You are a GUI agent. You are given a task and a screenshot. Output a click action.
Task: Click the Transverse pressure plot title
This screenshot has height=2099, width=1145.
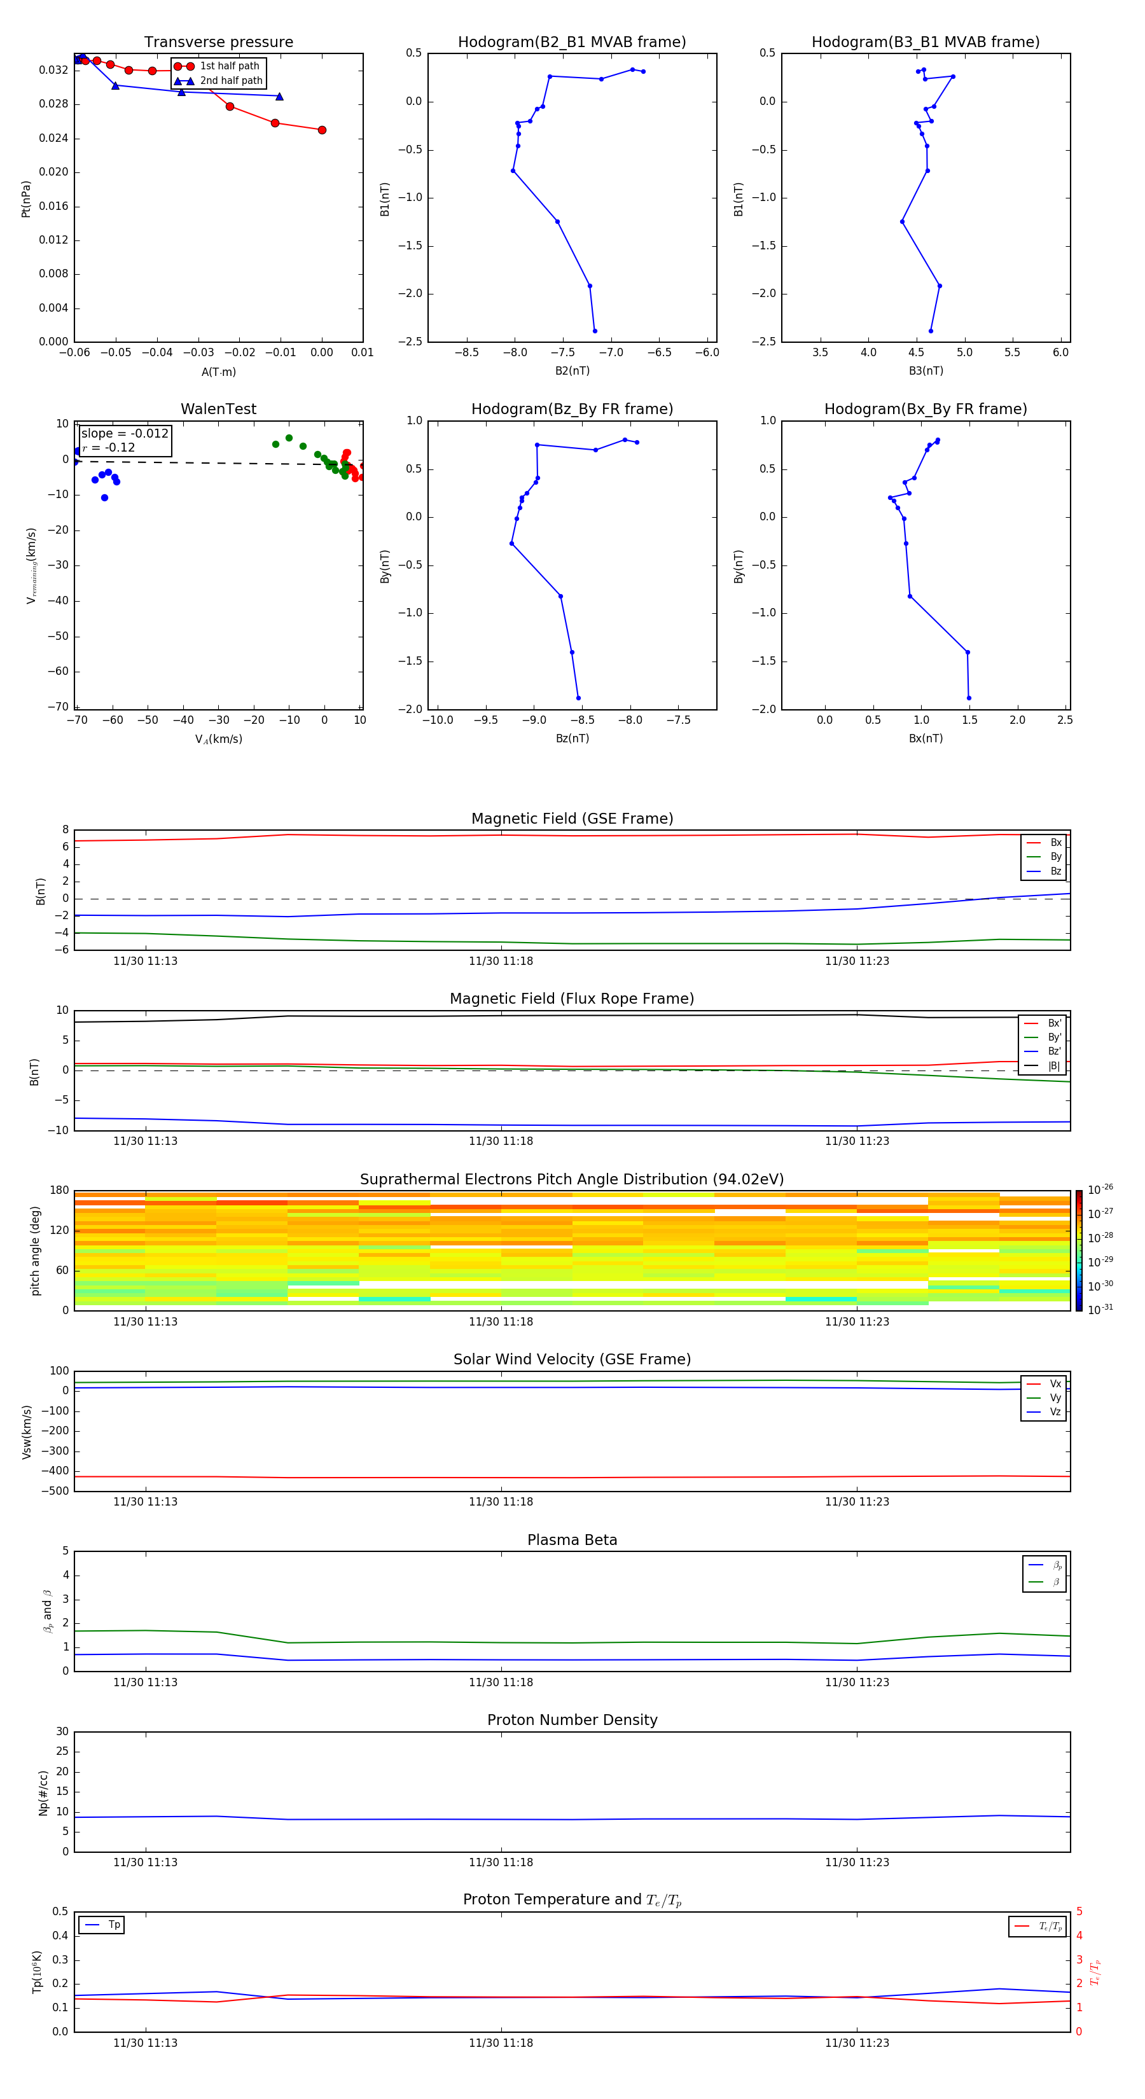click(218, 43)
